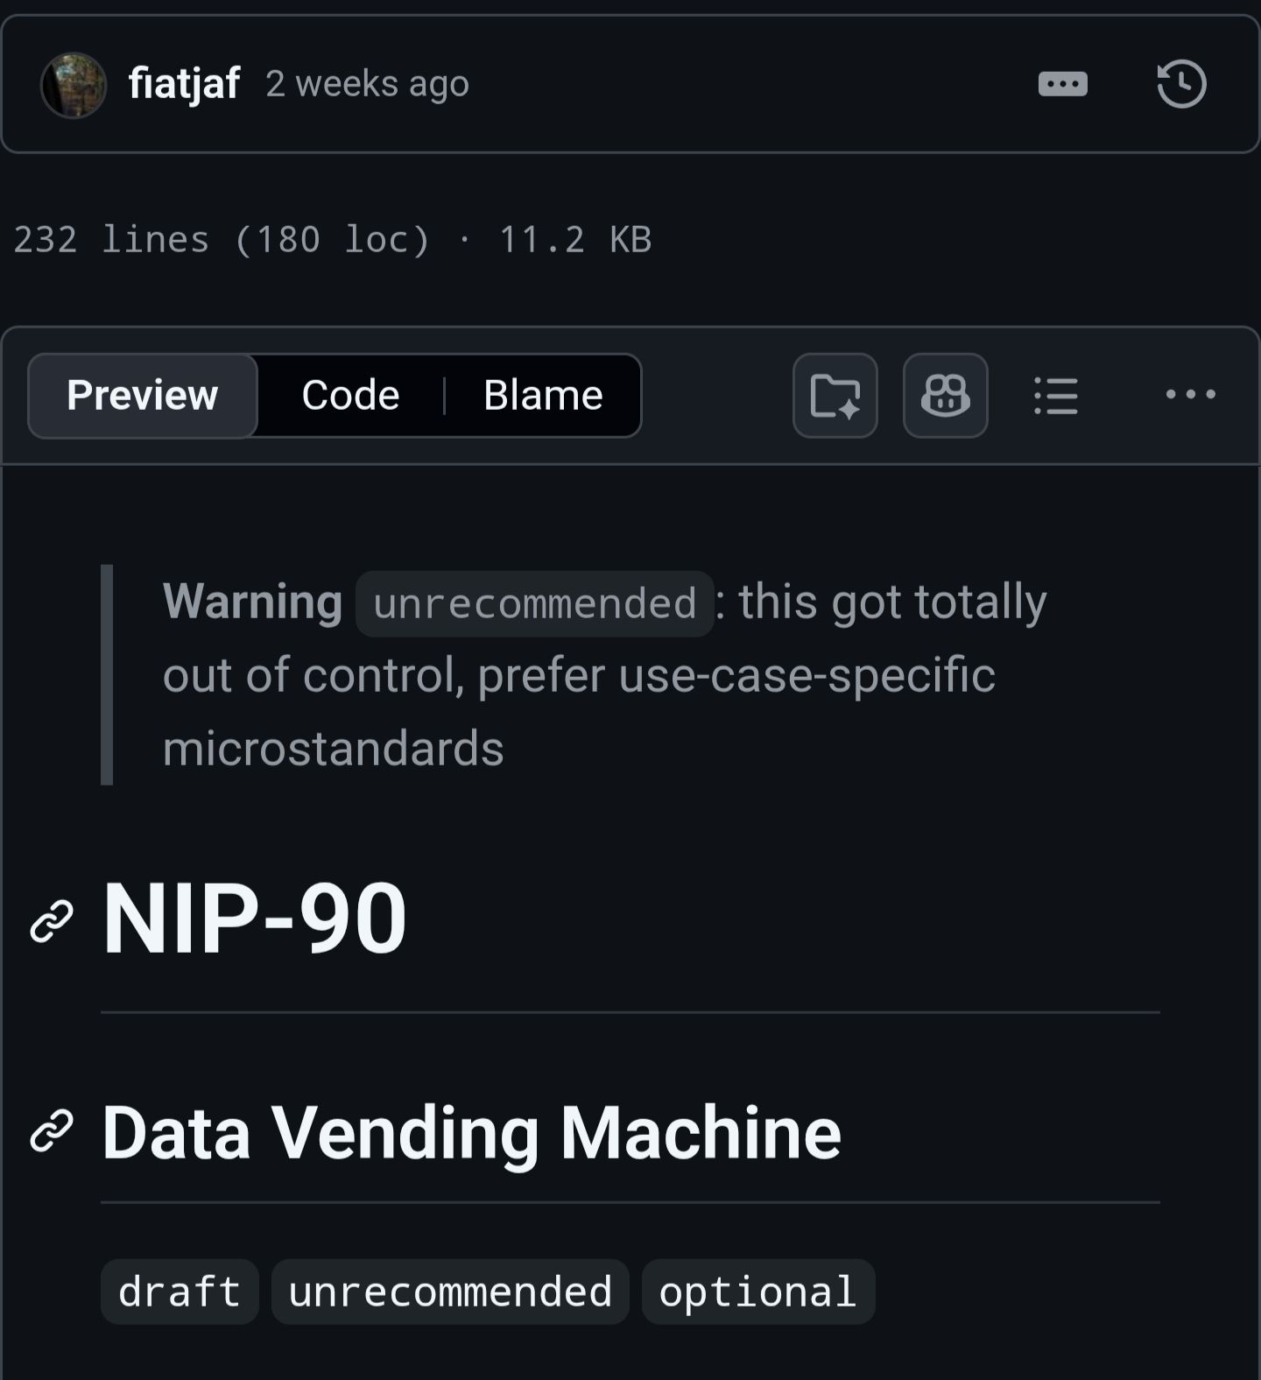Switch to the Preview tab

(x=143, y=396)
